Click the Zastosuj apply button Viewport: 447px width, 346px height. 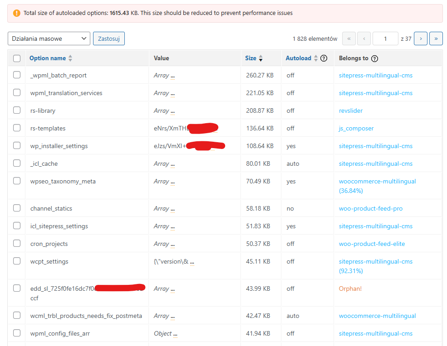tap(109, 38)
